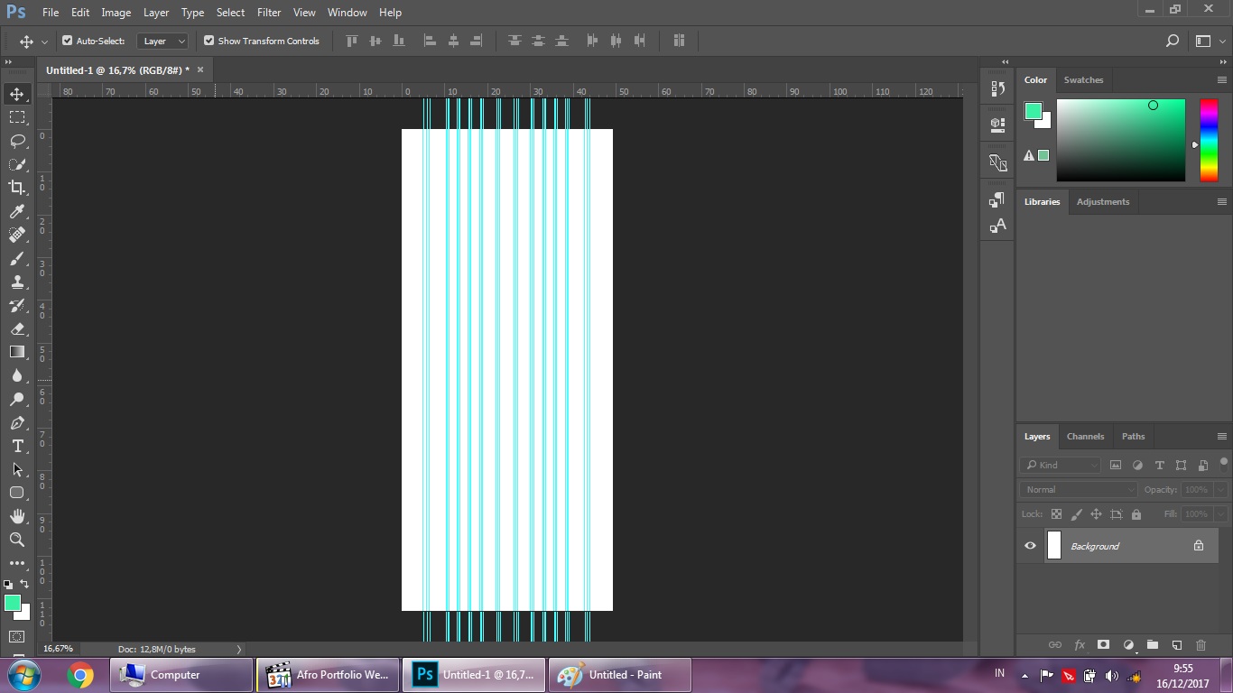Open the Auto-Select Layer dropdown

point(162,41)
